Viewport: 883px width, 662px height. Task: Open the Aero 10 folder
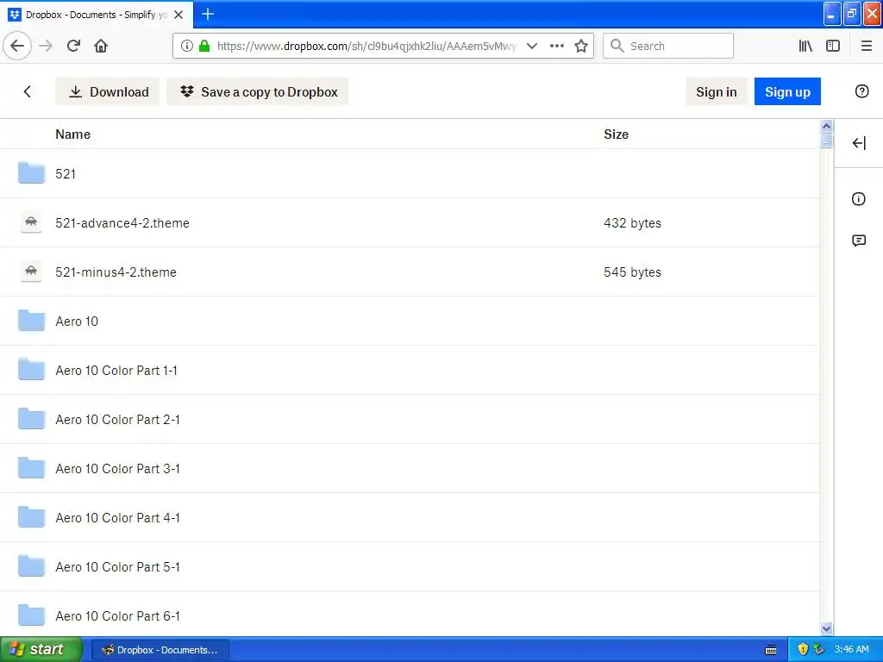click(x=77, y=321)
